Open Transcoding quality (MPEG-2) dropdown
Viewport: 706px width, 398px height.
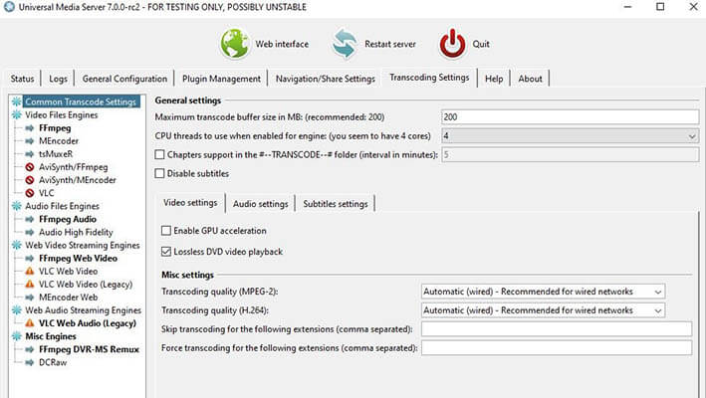[x=543, y=292]
